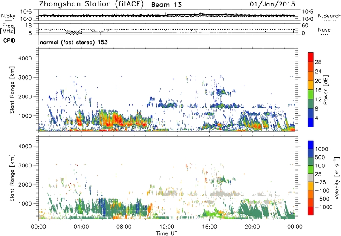Click the "Power [dB]" colorbar title
Screen dimensions: 341x236
click(x=326, y=90)
